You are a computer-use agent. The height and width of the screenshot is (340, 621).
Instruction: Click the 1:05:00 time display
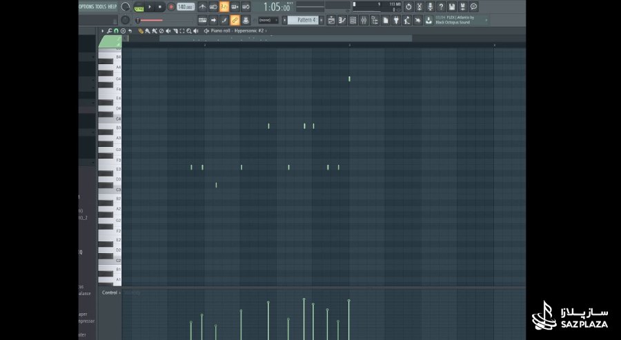click(x=277, y=7)
